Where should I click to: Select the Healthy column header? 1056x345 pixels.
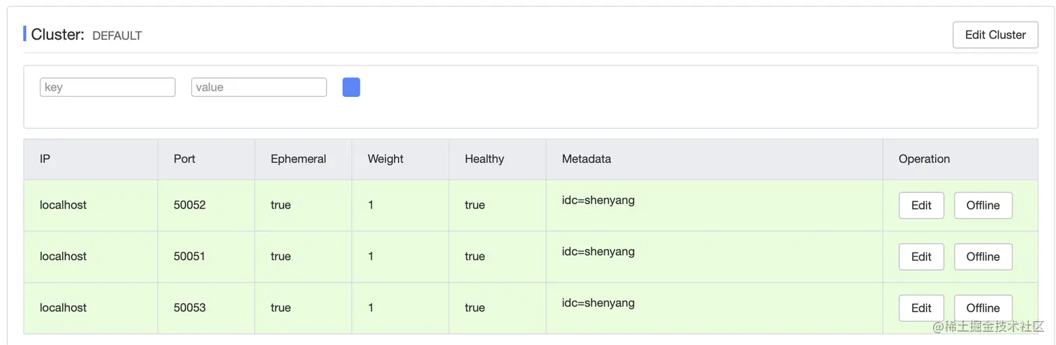pos(484,159)
